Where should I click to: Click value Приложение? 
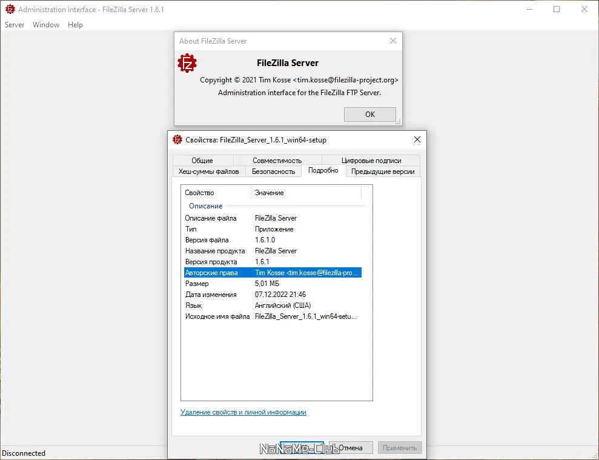pyautogui.click(x=274, y=229)
